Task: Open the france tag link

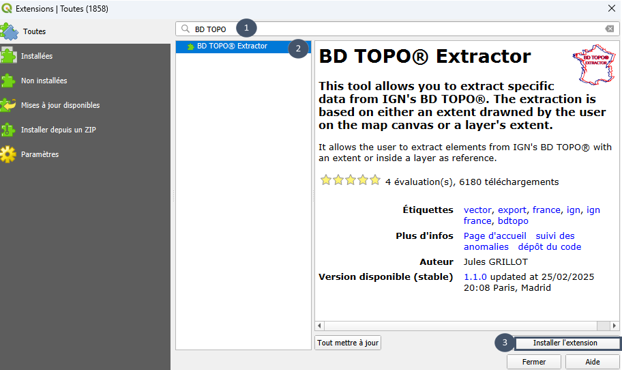Action: click(546, 210)
